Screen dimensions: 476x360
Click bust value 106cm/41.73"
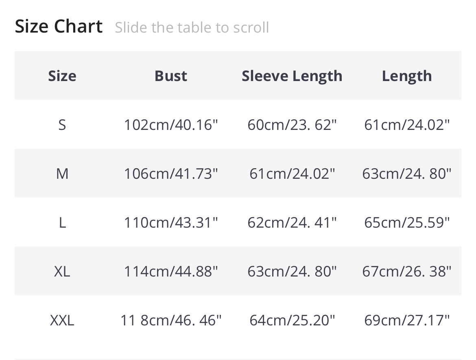[x=171, y=174]
